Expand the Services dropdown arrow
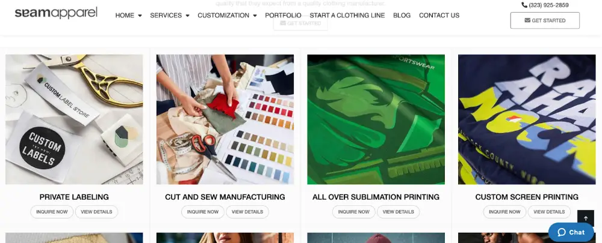Image resolution: width=602 pixels, height=243 pixels. click(187, 16)
